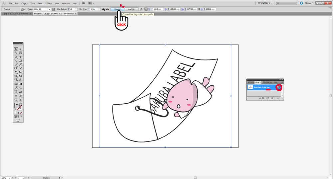Select the Scale tool
Screen dimensions: 333x179
(x=20, y=72)
